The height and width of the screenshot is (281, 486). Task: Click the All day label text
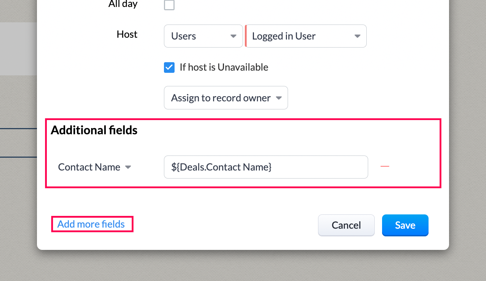123,4
